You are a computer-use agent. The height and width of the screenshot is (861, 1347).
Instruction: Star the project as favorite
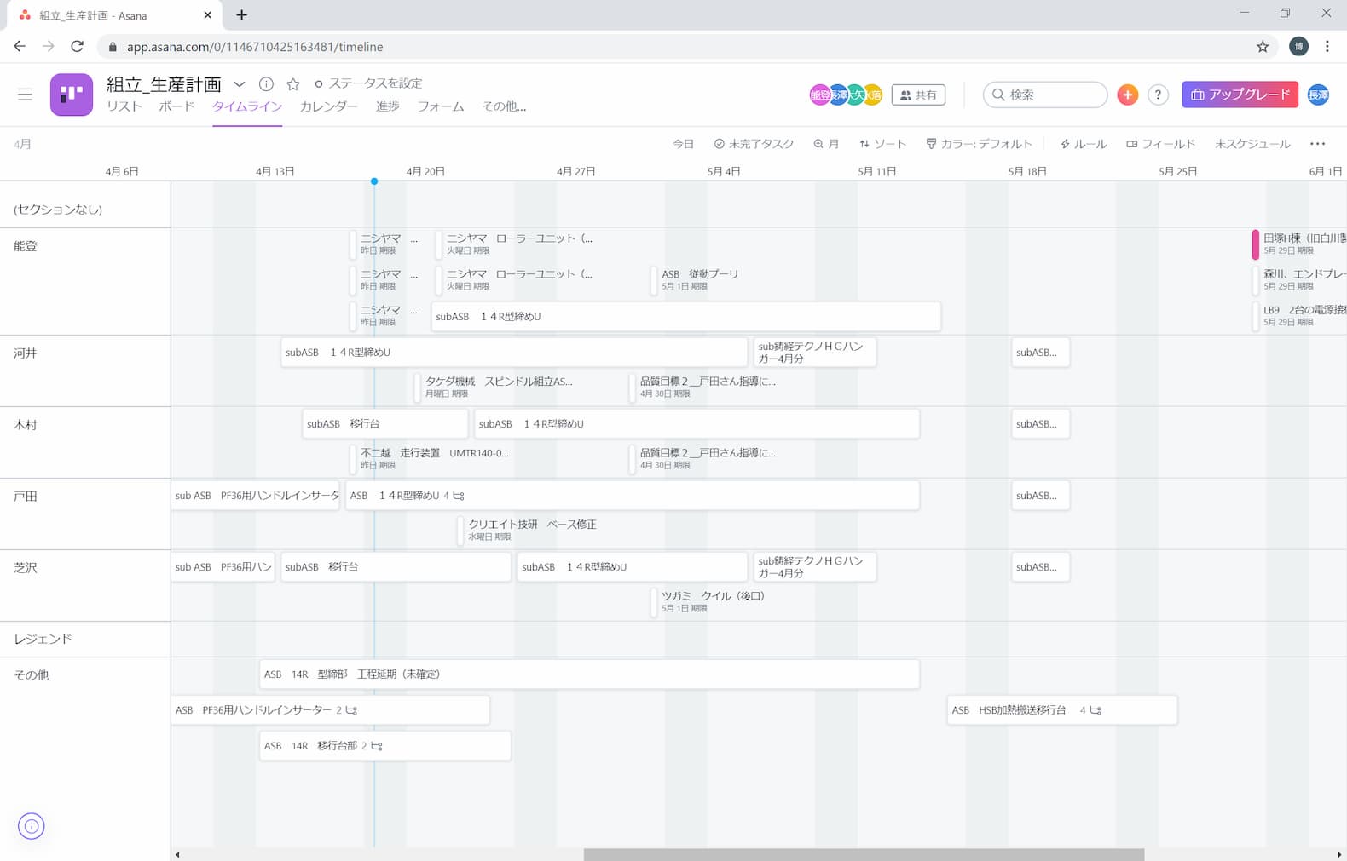pyautogui.click(x=293, y=83)
